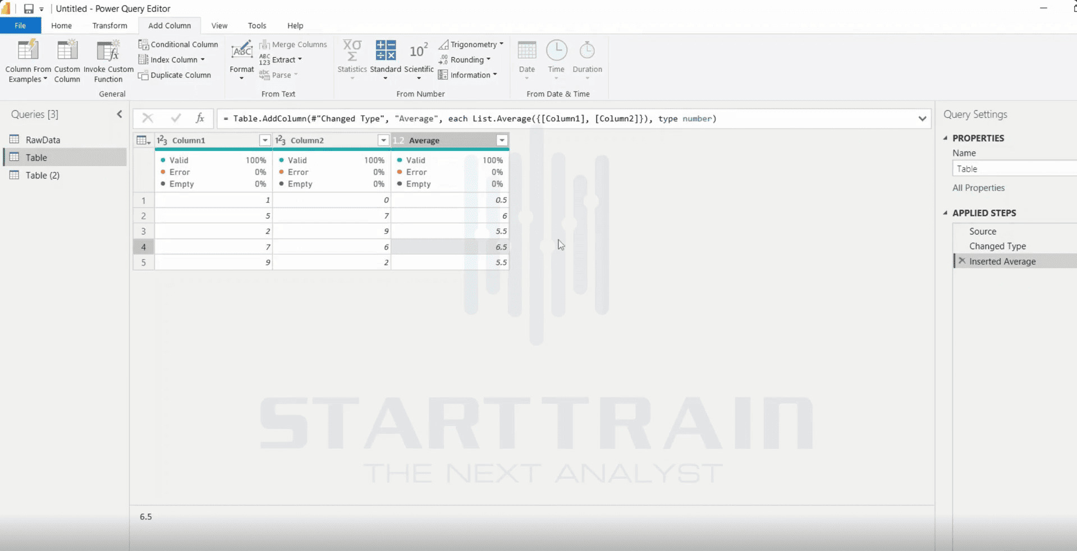Open the Date column menu

click(x=526, y=61)
